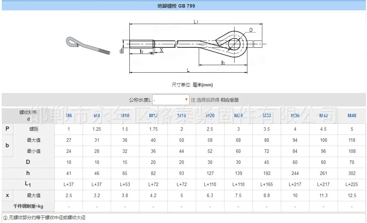Click the pitch value 1.75 cell
367x223 pixels.
tap(153, 129)
